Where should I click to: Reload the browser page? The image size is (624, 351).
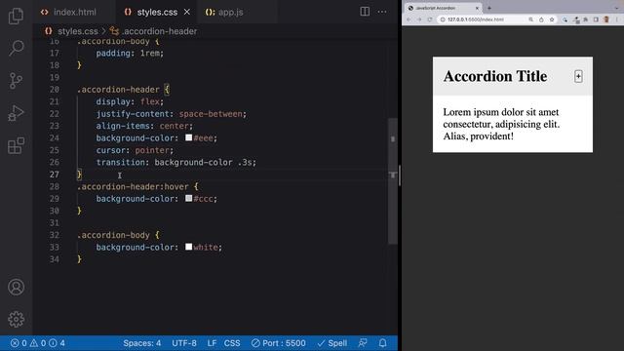pyautogui.click(x=430, y=19)
